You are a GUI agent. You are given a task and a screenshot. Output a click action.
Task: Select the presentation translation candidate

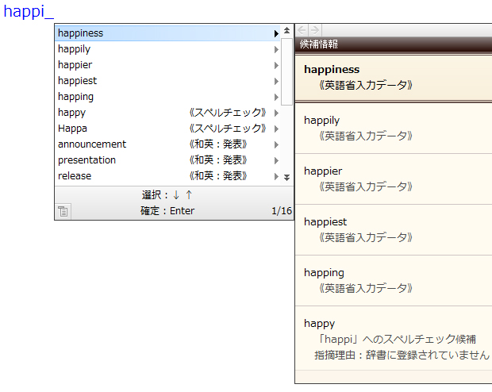(167, 160)
